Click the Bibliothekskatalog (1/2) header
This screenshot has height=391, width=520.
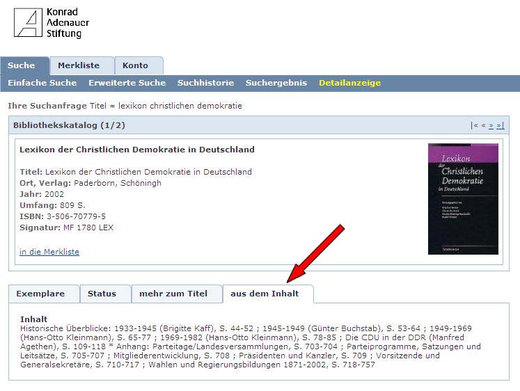point(69,125)
